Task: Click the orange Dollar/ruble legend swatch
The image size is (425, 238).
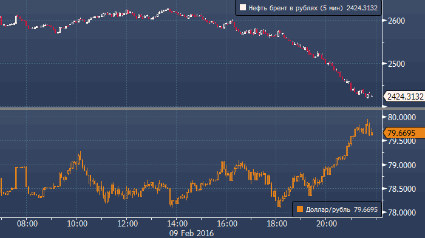Action: [300, 209]
